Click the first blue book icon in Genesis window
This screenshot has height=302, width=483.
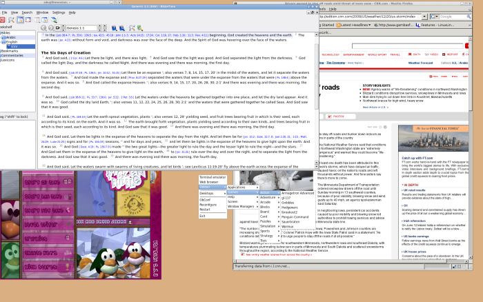click(115, 28)
